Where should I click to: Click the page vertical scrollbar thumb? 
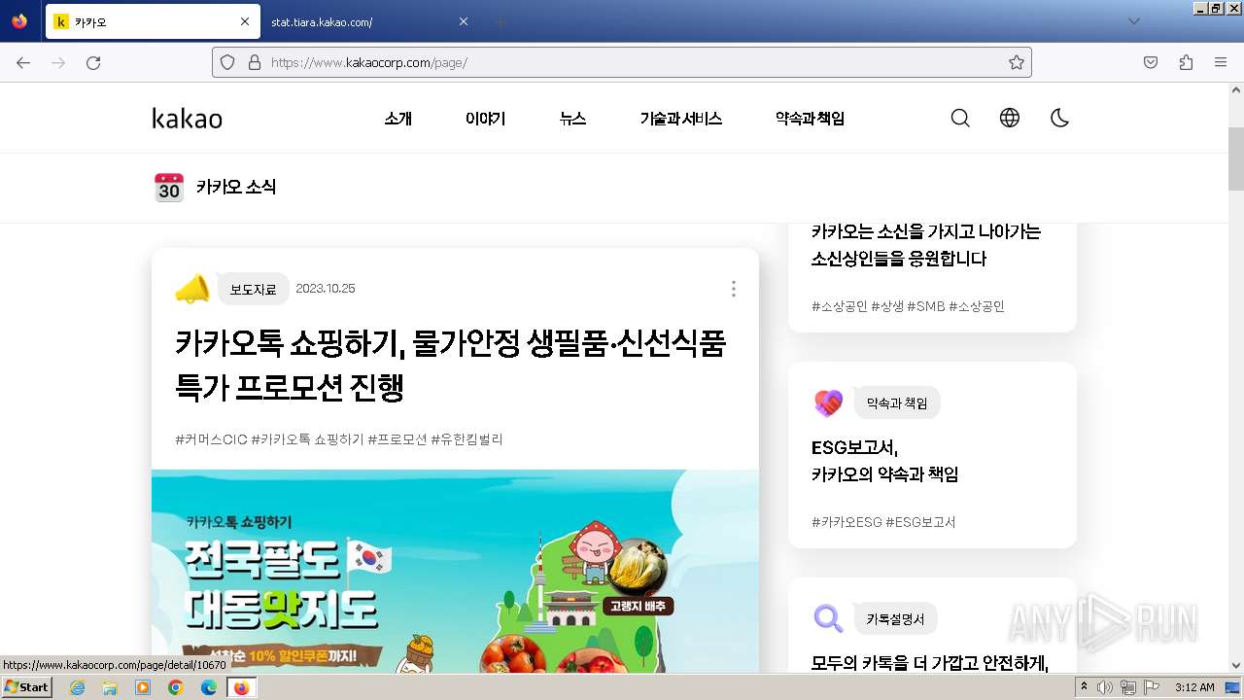pyautogui.click(x=1236, y=158)
